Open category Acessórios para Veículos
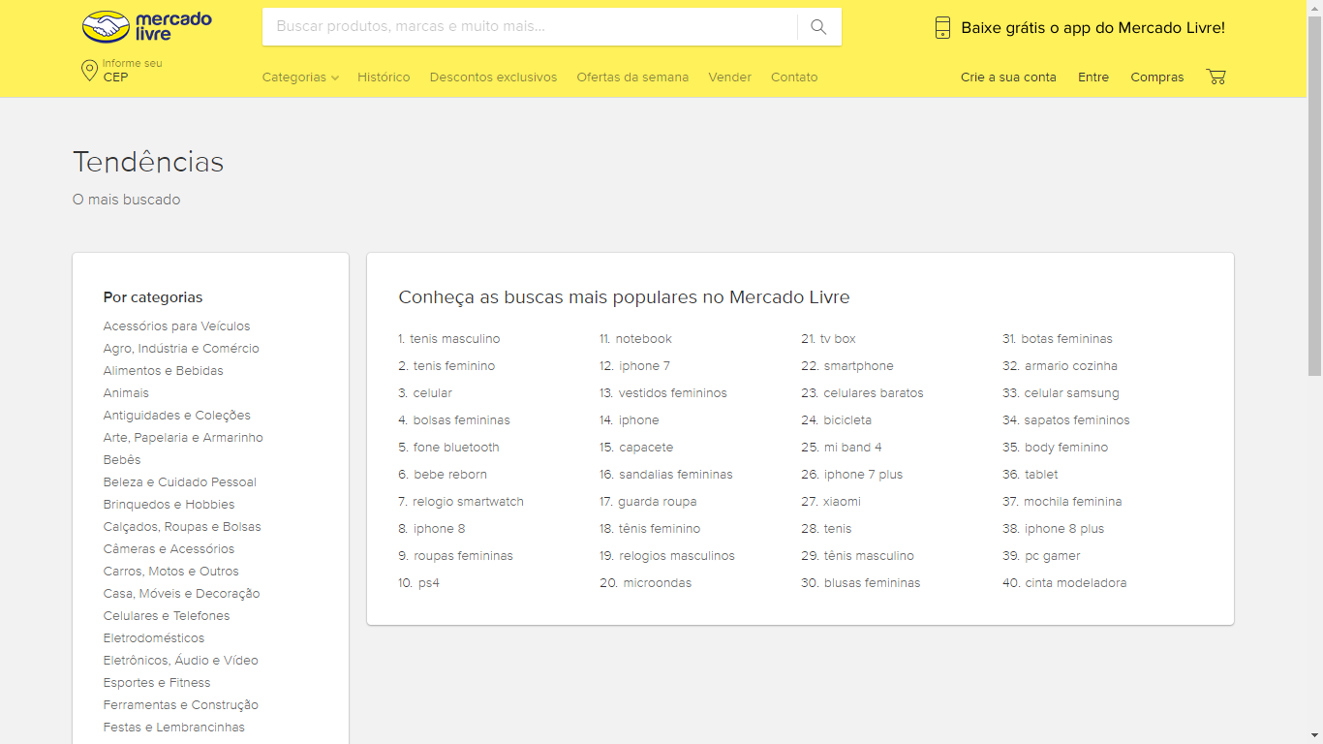Screen dimensions: 1323x744 tap(176, 326)
